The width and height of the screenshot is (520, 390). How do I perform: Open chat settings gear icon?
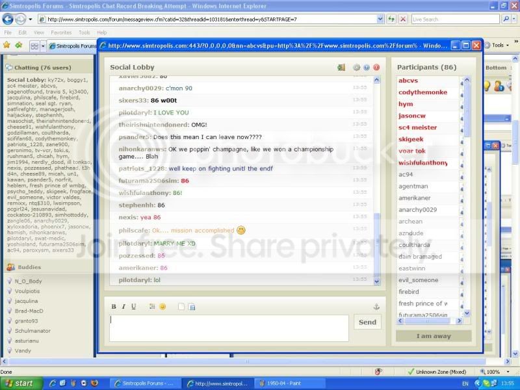pyautogui.click(x=356, y=68)
